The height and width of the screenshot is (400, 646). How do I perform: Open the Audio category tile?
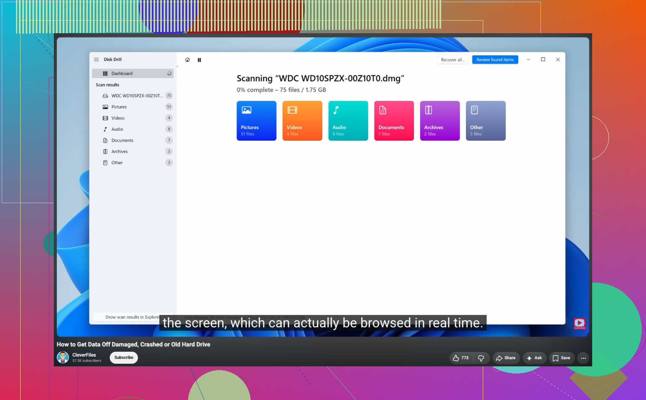(348, 121)
